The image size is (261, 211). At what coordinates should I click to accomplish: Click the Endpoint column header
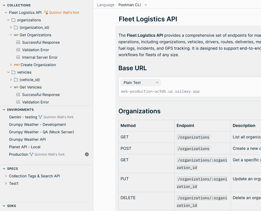(x=185, y=126)
